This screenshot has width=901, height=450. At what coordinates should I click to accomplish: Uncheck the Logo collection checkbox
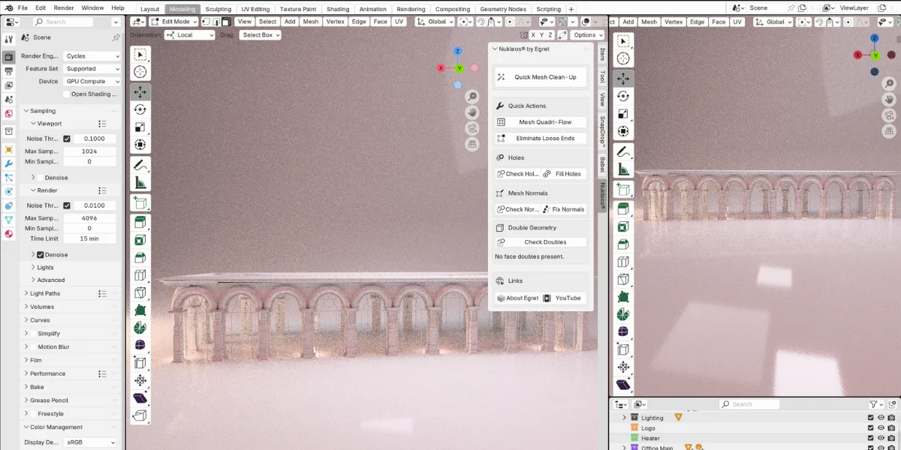click(869, 427)
